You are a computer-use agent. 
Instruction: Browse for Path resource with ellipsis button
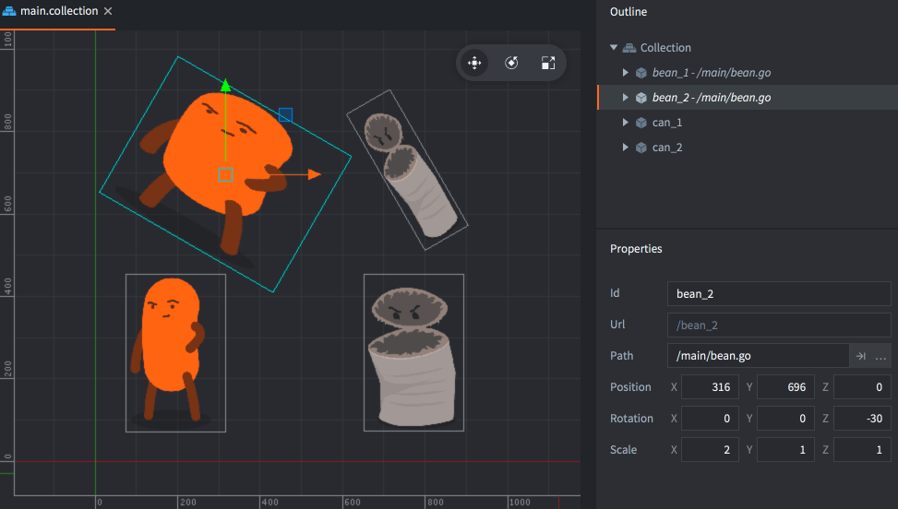click(880, 356)
